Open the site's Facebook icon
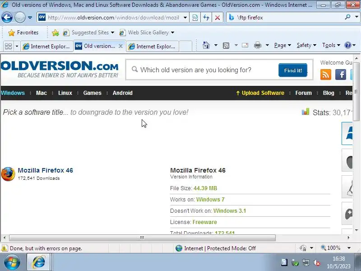 pyautogui.click(x=341, y=75)
